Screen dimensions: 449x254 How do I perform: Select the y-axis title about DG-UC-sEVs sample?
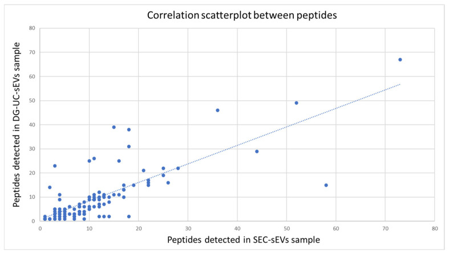[x=17, y=125]
